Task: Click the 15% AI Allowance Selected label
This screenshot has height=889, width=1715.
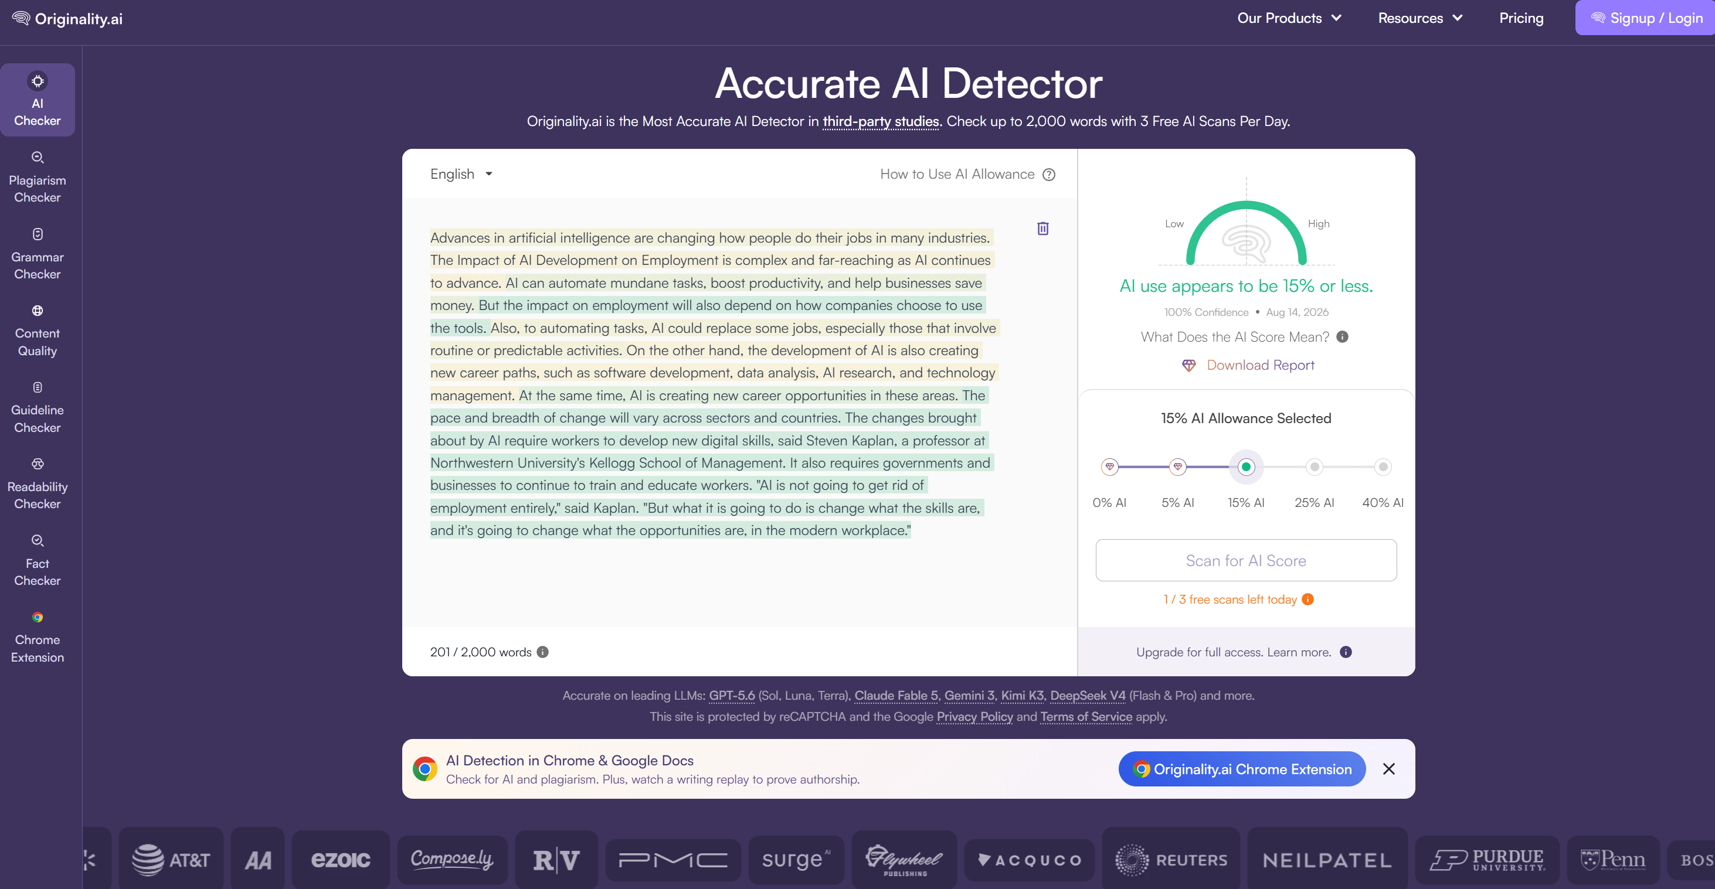Action: 1245,418
